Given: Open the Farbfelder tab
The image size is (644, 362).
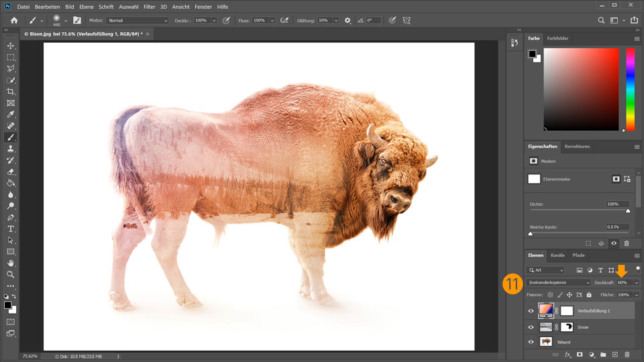Looking at the screenshot, I should click(x=557, y=38).
